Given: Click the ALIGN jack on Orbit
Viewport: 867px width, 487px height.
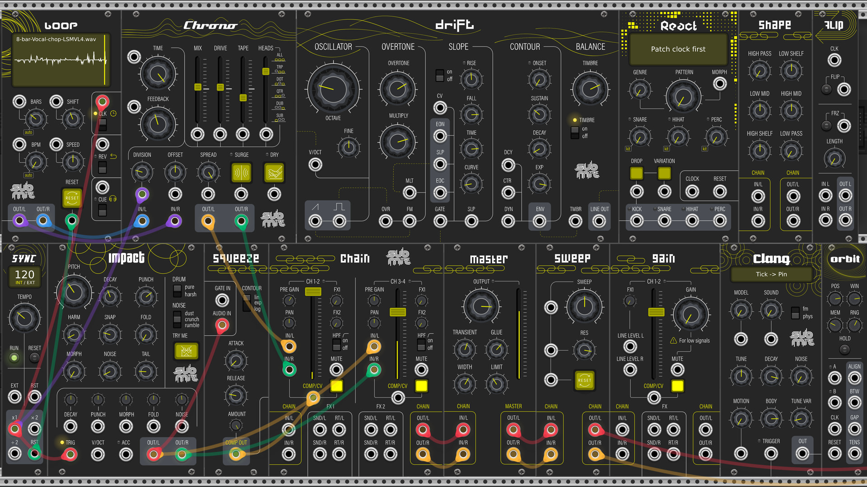Looking at the screenshot, I should 854,378.
